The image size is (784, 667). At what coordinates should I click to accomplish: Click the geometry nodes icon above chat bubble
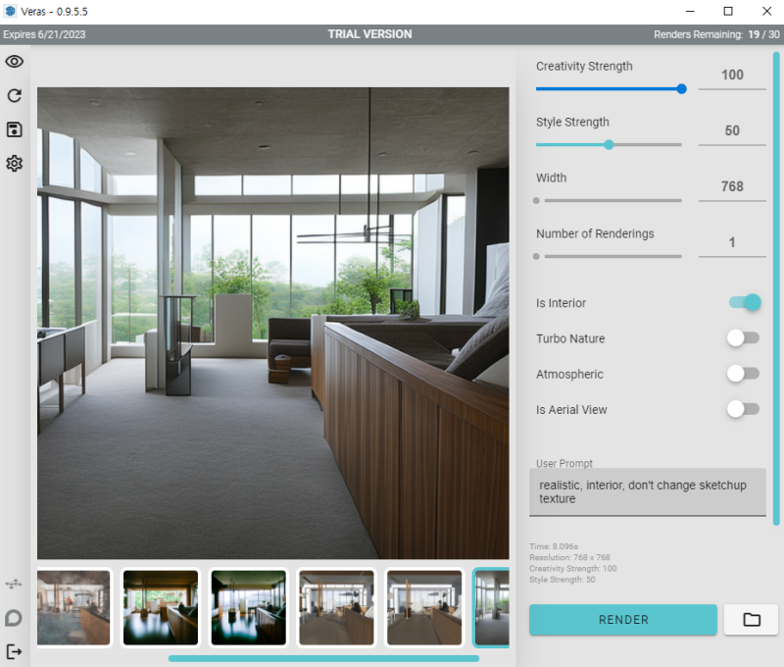[14, 584]
